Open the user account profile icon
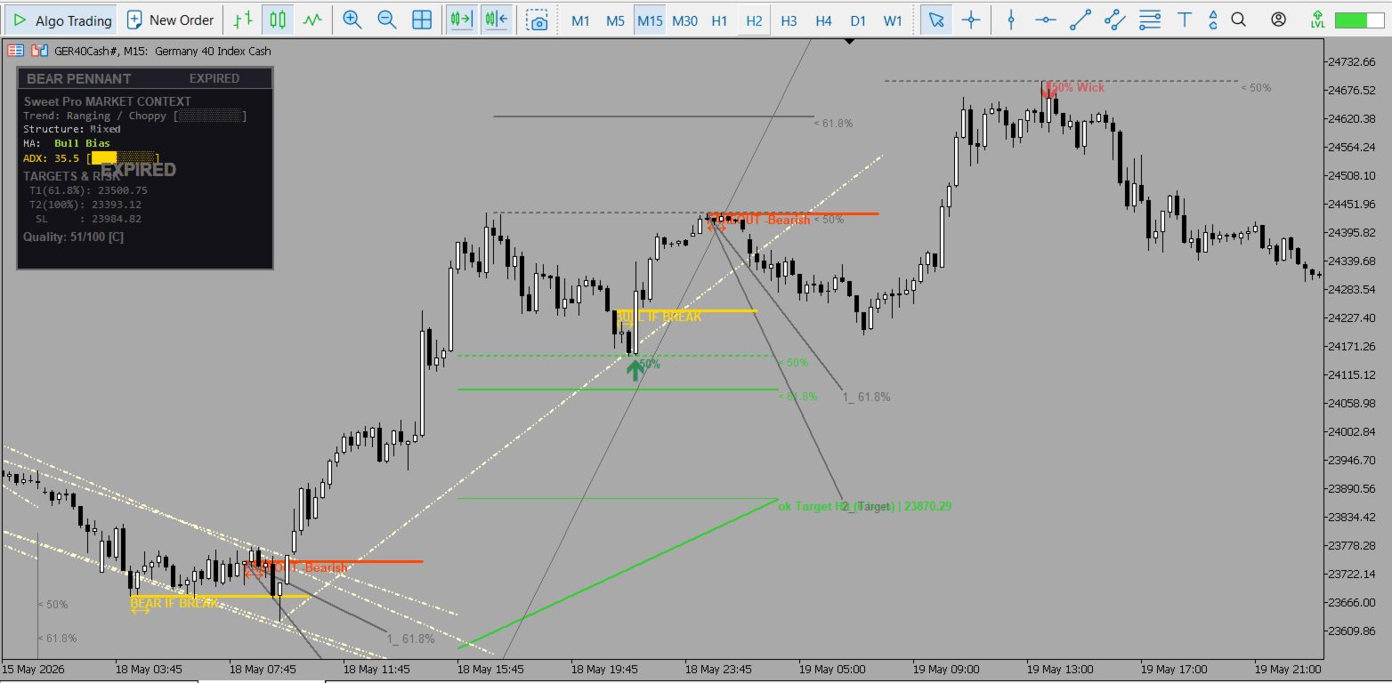Viewport: 1392px width, 683px height. click(1278, 20)
